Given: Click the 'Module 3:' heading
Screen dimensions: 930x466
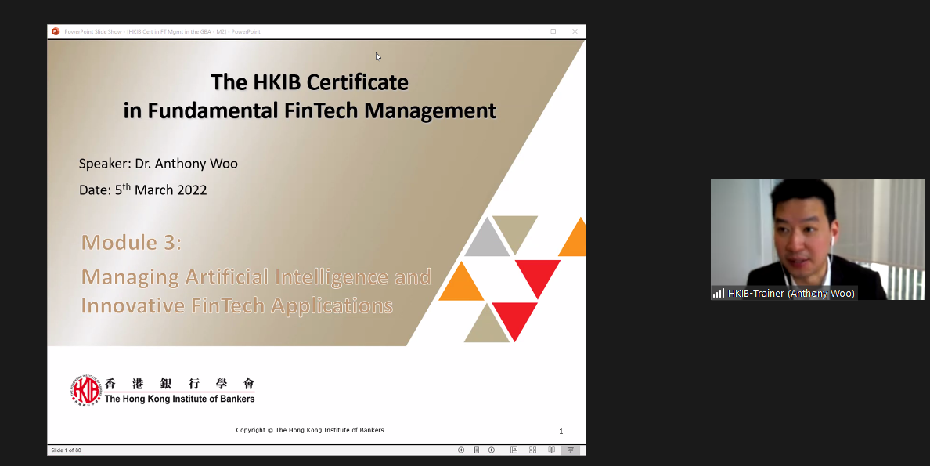Looking at the screenshot, I should click(x=131, y=242).
